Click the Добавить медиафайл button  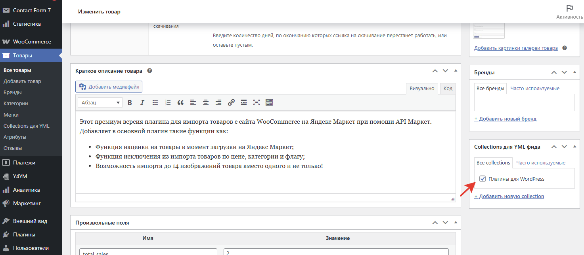[109, 87]
